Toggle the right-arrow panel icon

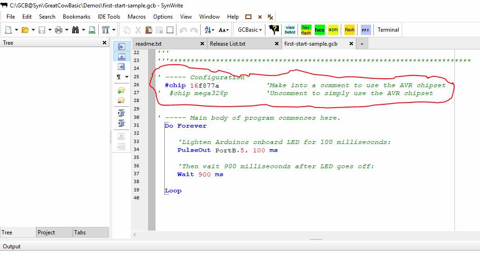121,67
